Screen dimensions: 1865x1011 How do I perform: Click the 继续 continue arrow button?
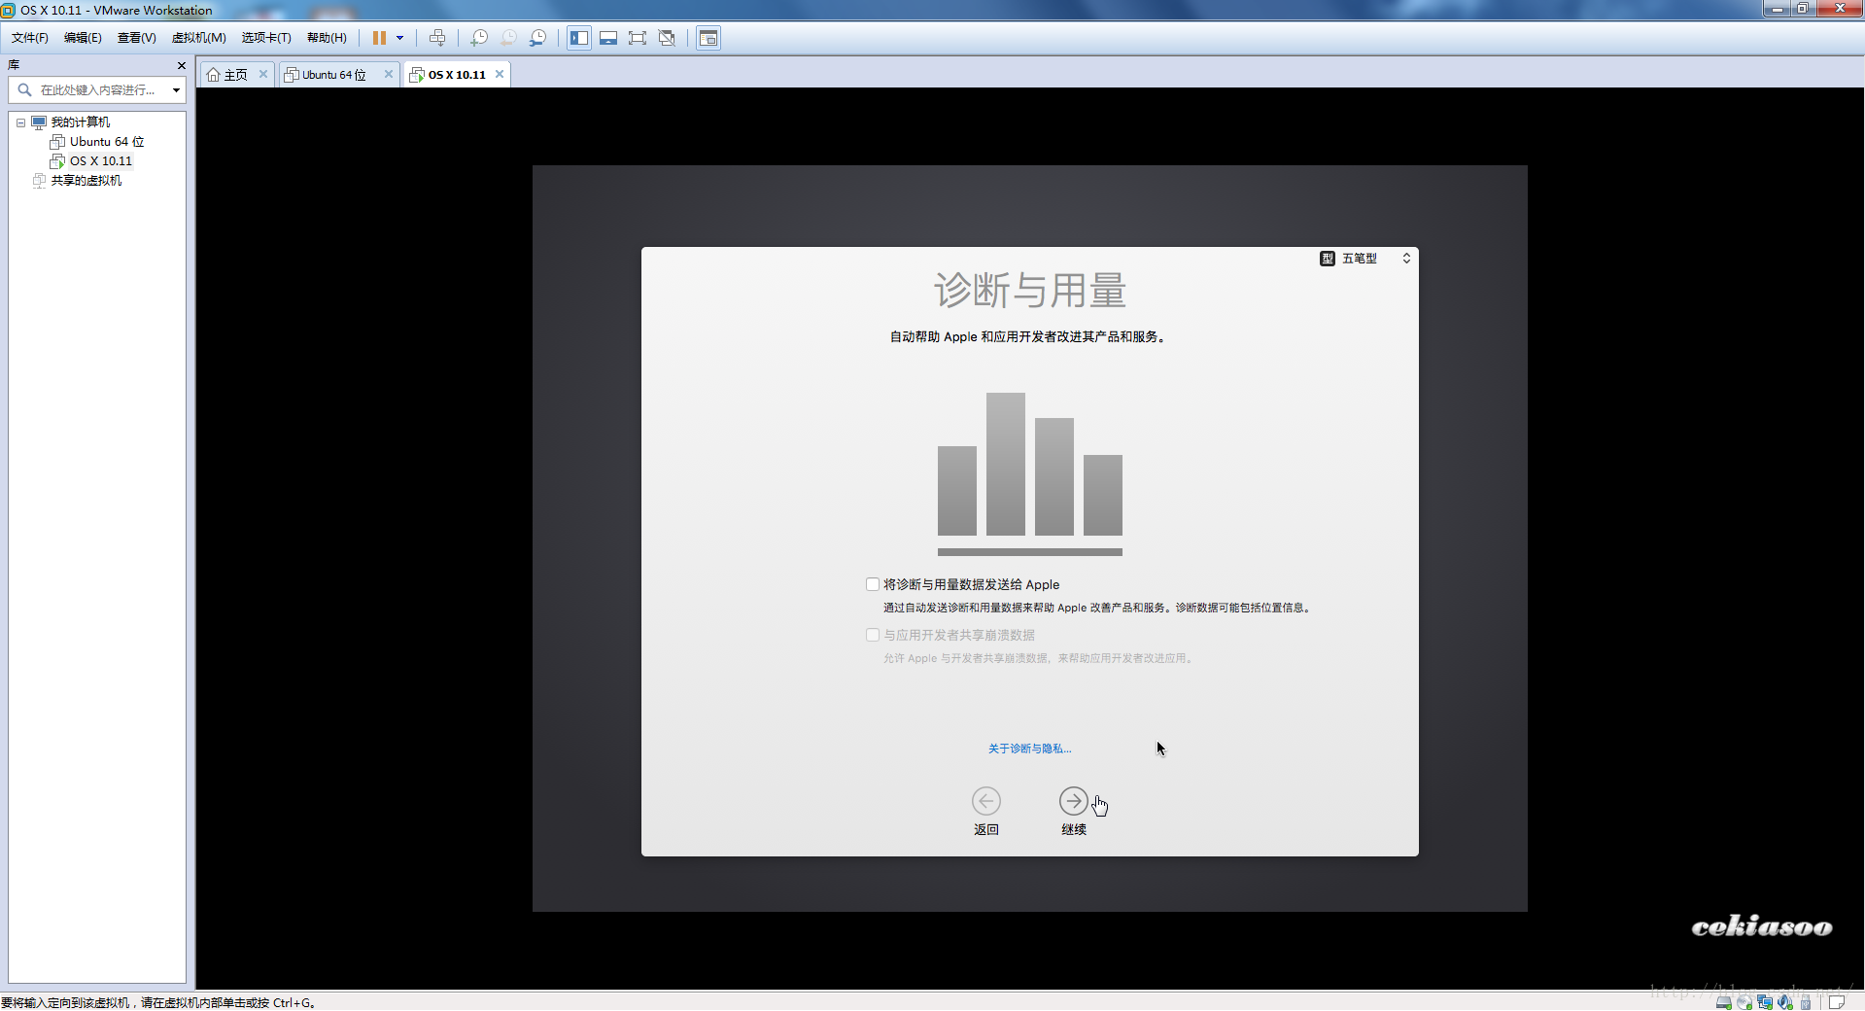[1074, 801]
